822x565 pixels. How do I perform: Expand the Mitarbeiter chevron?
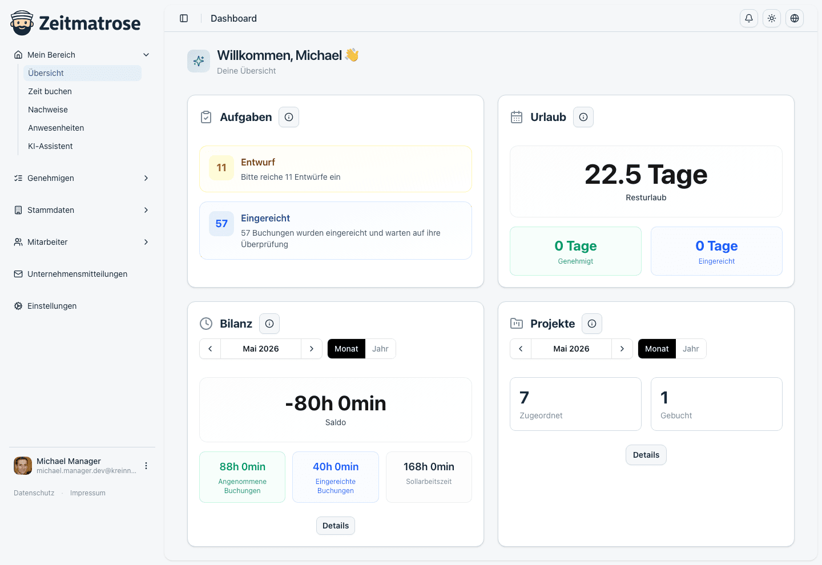point(146,242)
